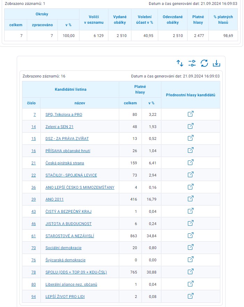244x307 pixels.
Task: Follow the DSZ - ZA PRÁVA ZVÍŘAT link
Action: click(x=67, y=138)
